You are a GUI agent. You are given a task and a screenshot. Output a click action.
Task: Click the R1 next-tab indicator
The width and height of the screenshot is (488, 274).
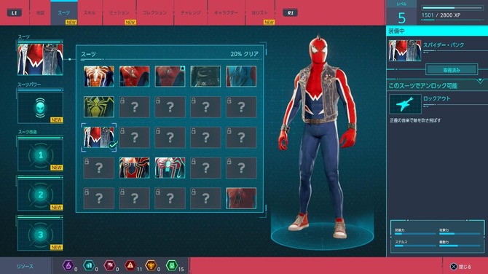pyautogui.click(x=290, y=13)
